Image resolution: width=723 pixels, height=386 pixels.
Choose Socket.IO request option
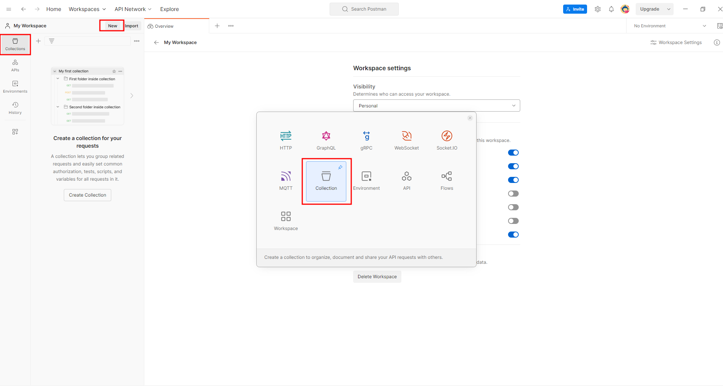point(447,140)
